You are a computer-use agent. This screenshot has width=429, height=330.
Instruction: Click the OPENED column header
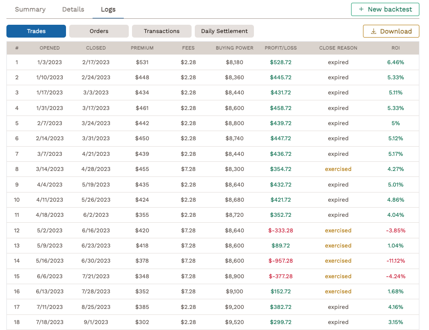pos(49,48)
